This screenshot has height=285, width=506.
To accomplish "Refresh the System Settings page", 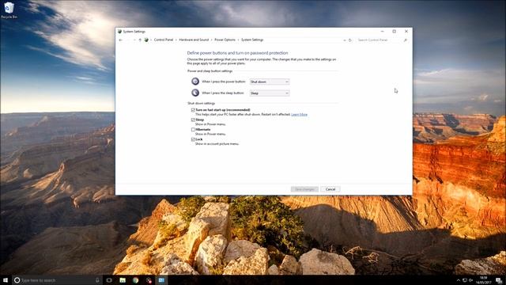I will tap(350, 40).
